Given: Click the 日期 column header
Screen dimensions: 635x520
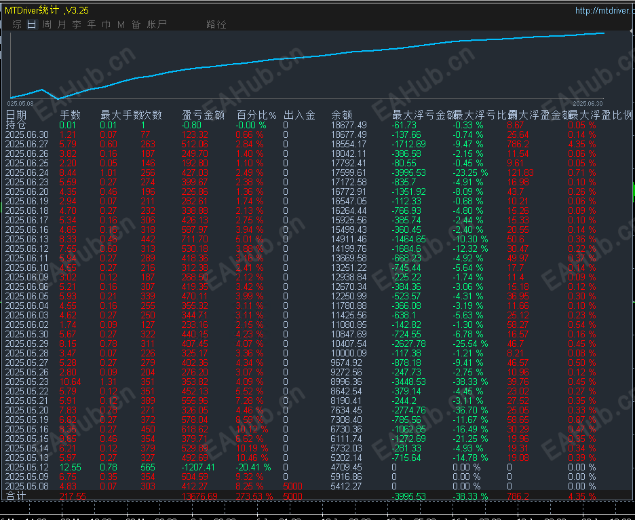Looking at the screenshot, I should 16,115.
